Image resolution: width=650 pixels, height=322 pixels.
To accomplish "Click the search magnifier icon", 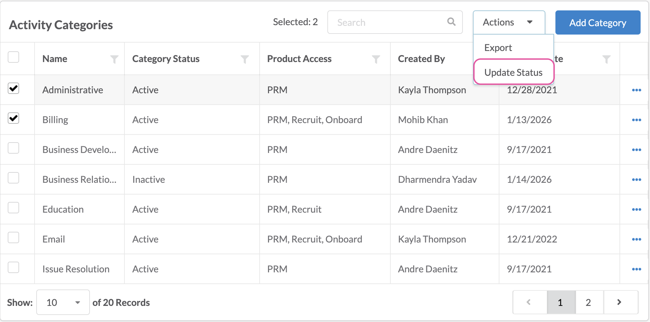I will [451, 22].
